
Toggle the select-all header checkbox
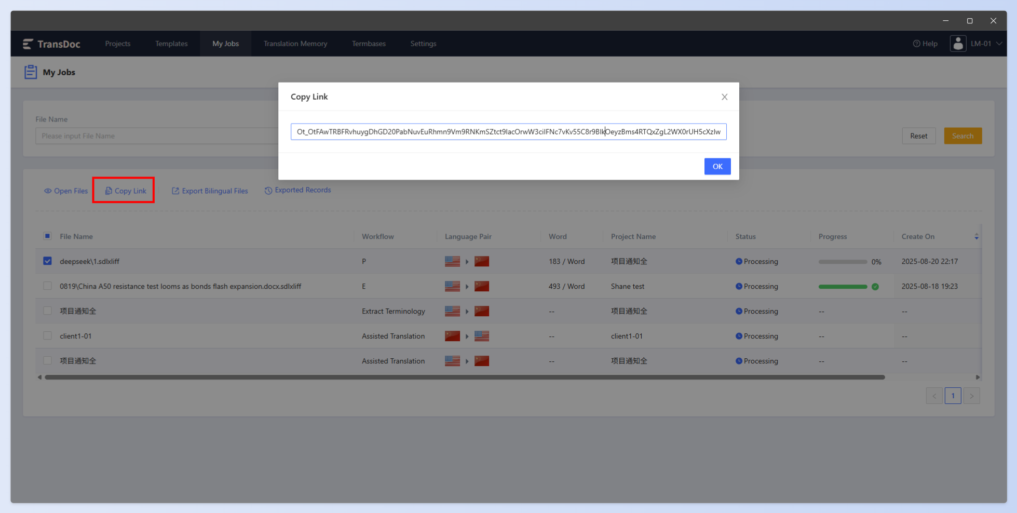click(47, 236)
